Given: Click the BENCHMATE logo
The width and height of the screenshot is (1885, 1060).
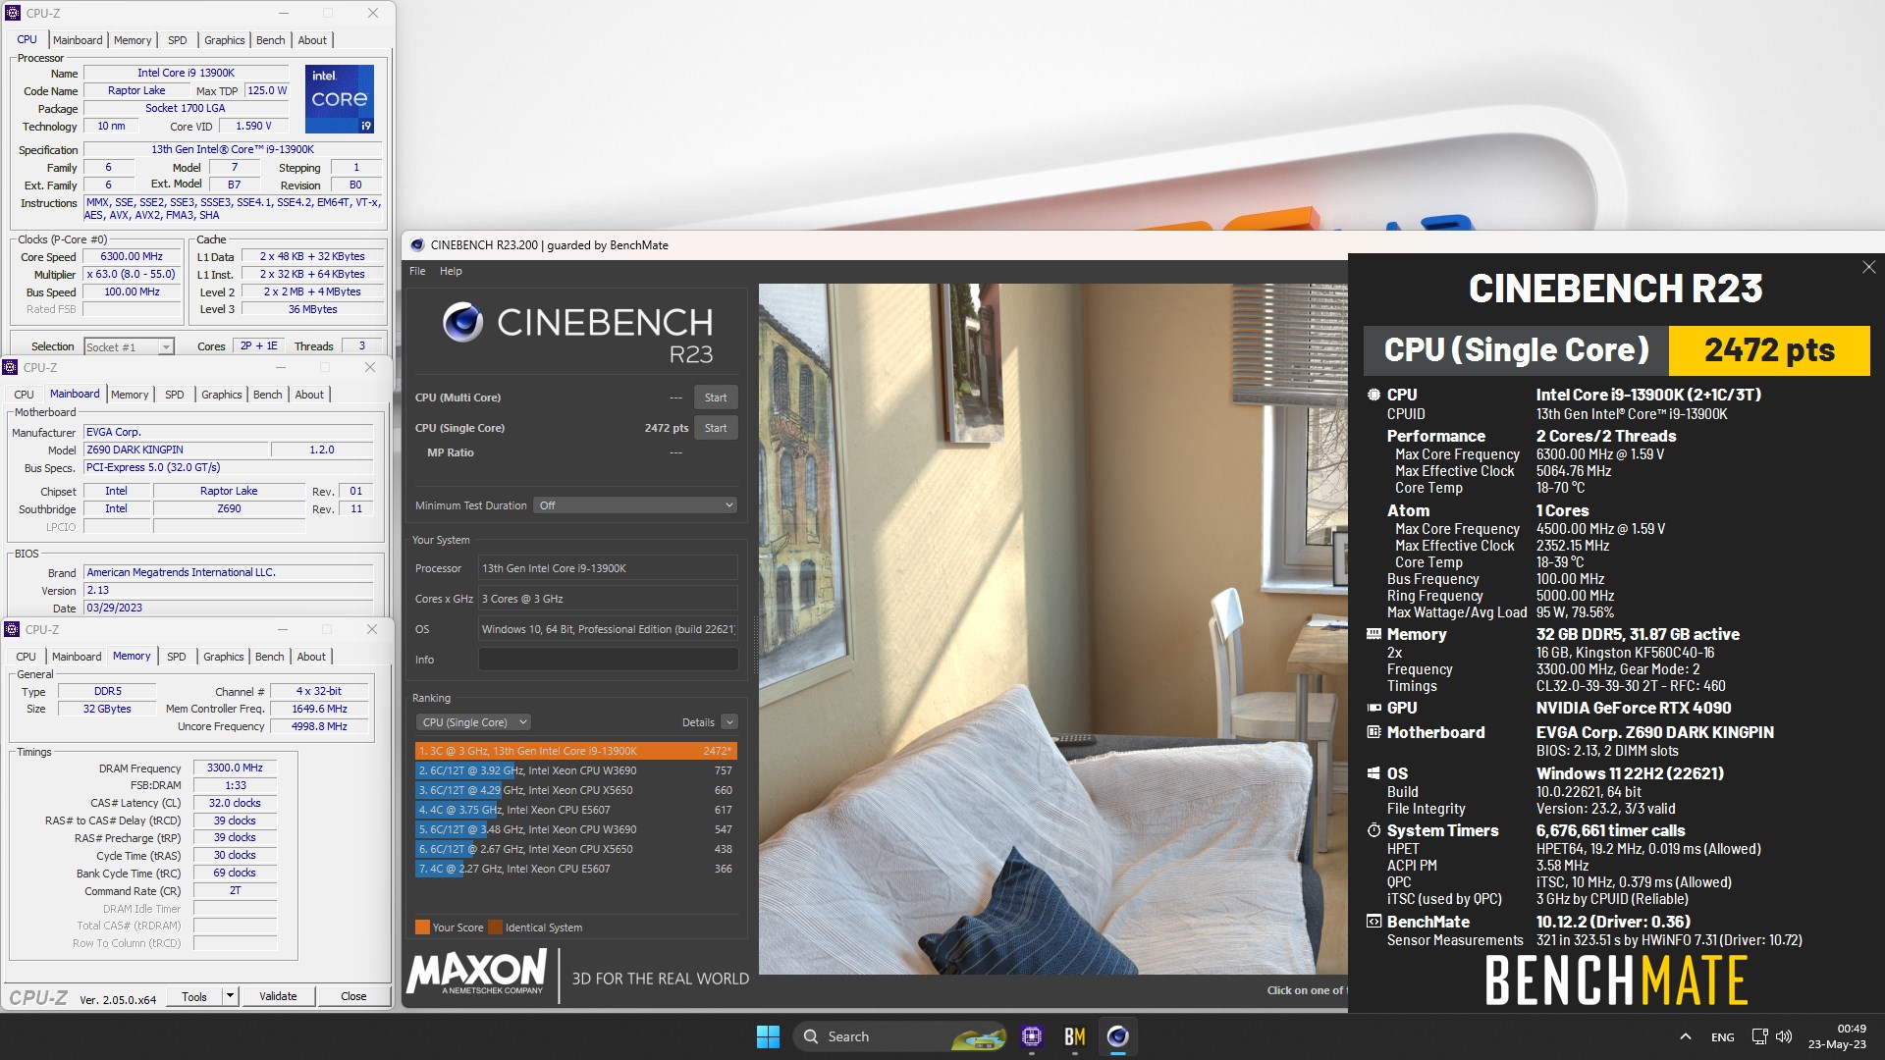Looking at the screenshot, I should point(1616,980).
